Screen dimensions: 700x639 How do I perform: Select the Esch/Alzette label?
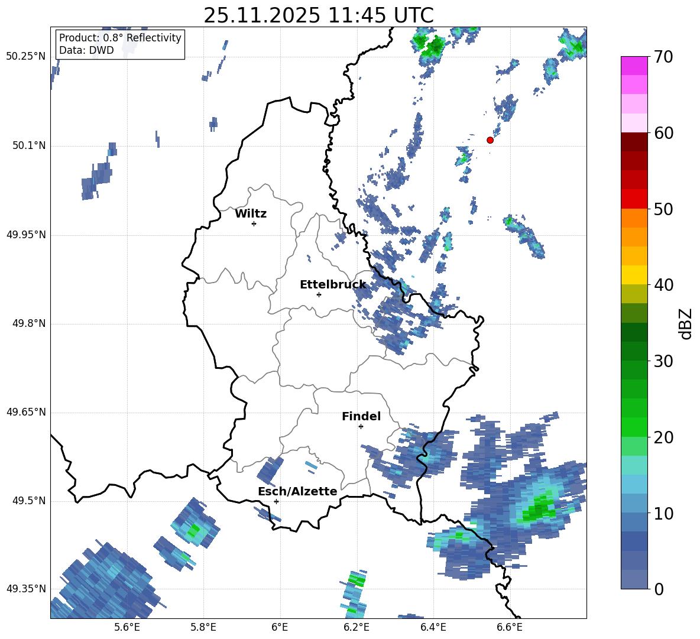point(297,491)
